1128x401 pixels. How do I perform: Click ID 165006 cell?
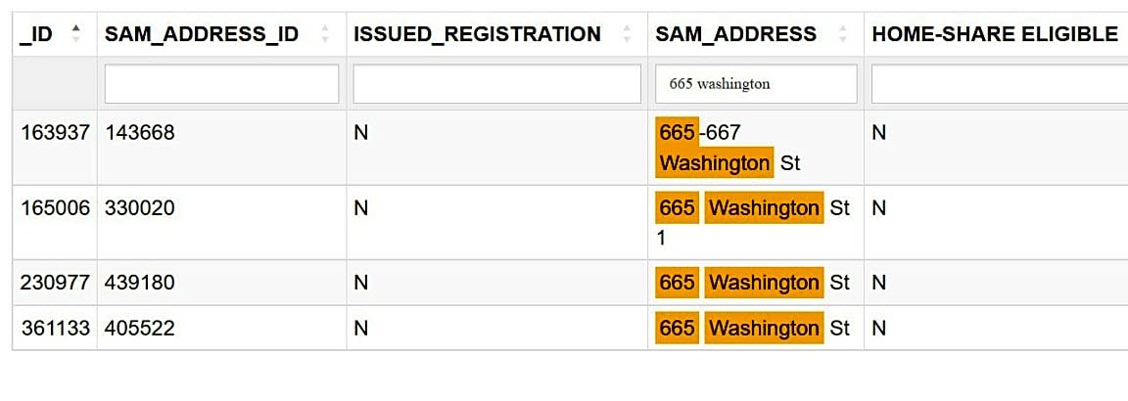coord(55,208)
